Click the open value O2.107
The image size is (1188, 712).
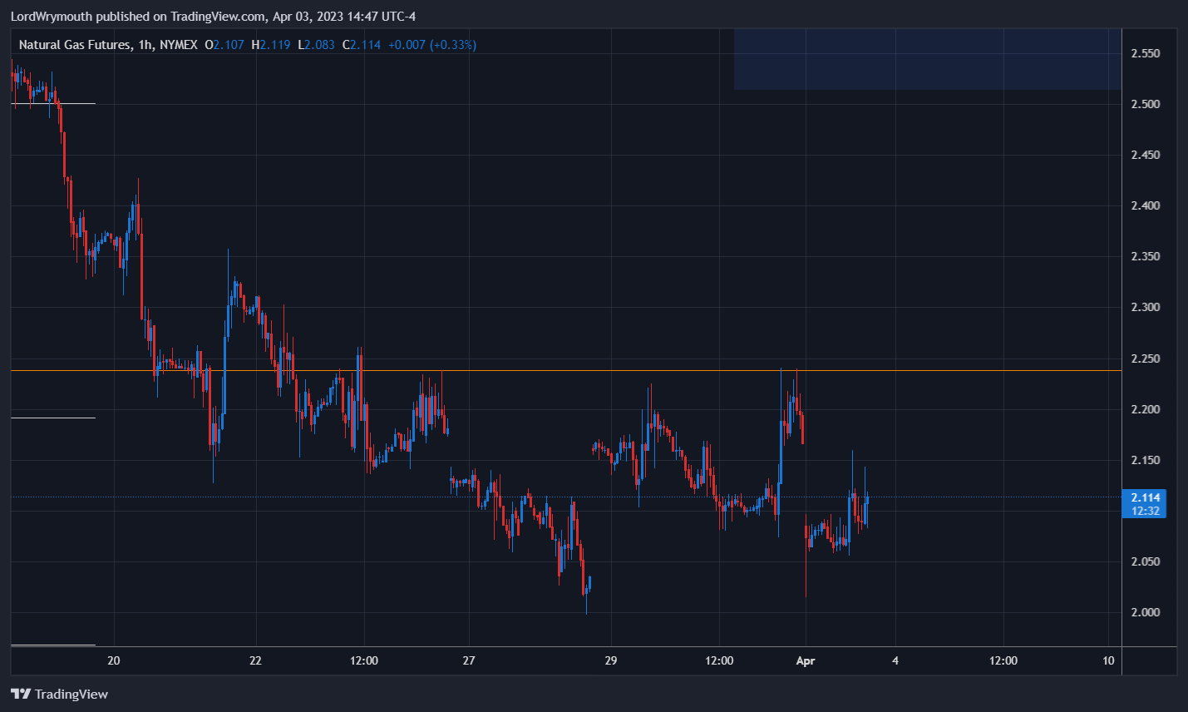tap(224, 45)
